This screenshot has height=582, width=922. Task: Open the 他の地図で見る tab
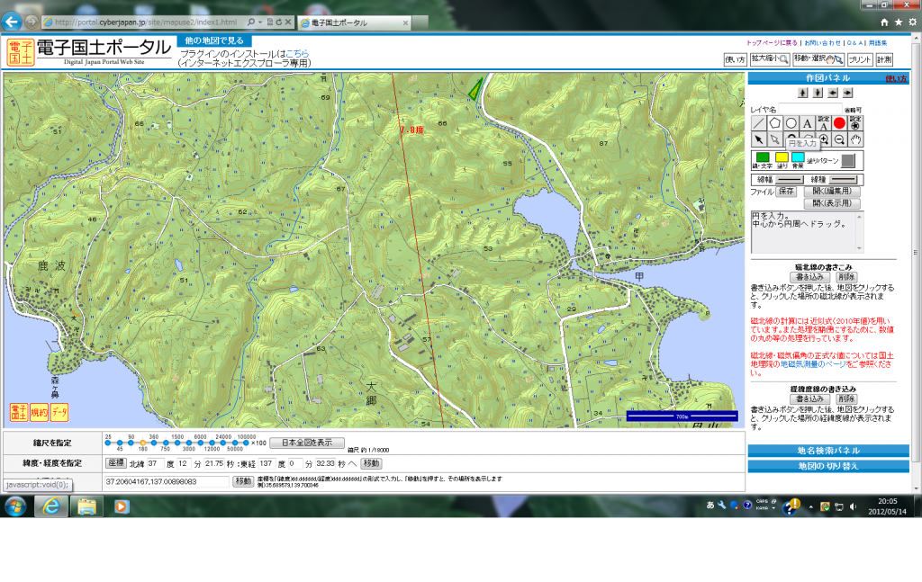click(214, 40)
